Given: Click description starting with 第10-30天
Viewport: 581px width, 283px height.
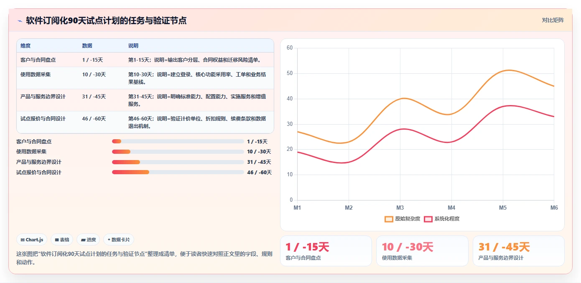Looking at the screenshot, I should [x=197, y=78].
